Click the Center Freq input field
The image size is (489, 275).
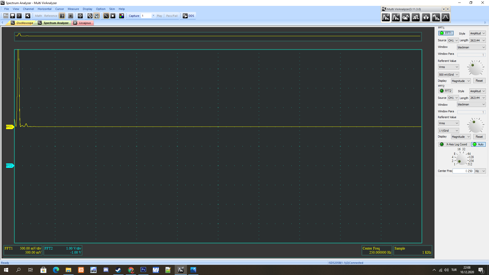point(463,171)
